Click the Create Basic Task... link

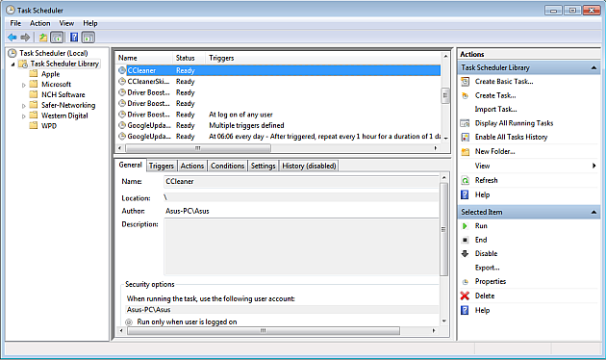[504, 82]
